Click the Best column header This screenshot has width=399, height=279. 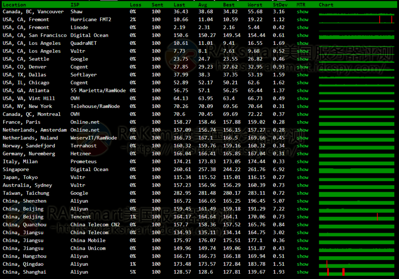[229, 5]
